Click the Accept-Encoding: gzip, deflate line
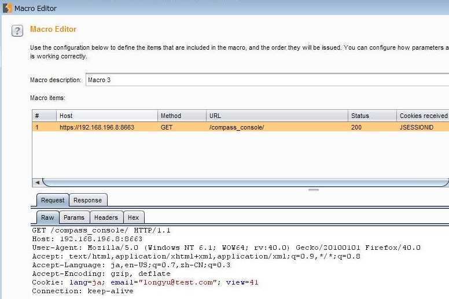Image resolution: width=449 pixels, height=299 pixels. coord(101,274)
